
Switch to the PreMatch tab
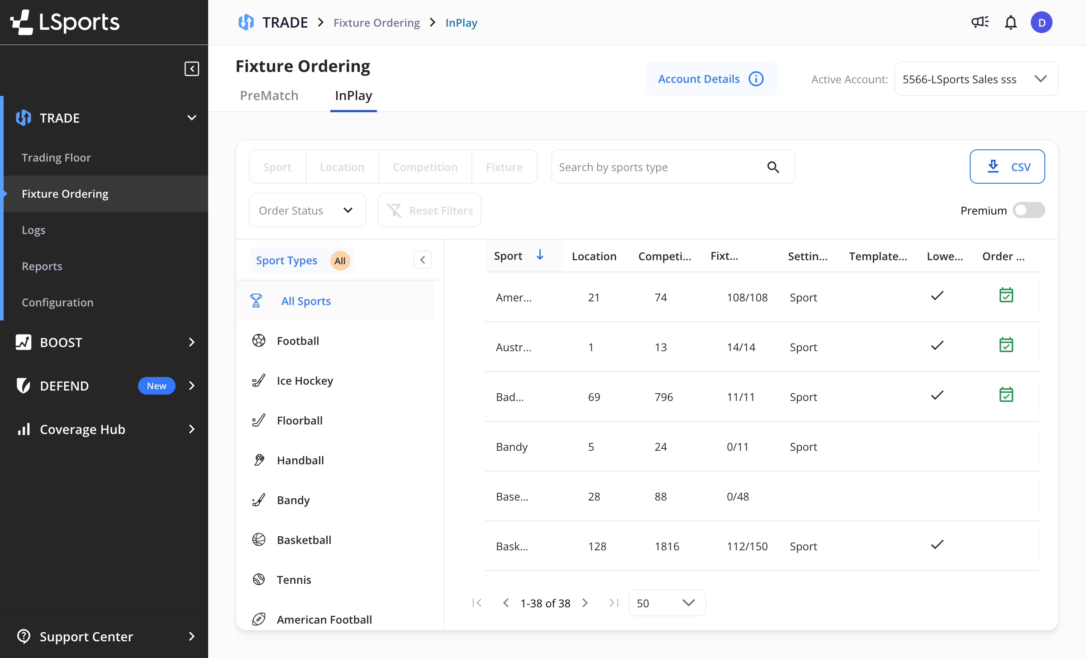click(x=269, y=95)
